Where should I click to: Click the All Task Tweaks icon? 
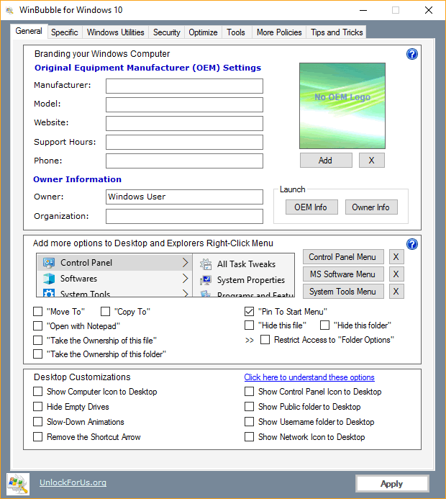pyautogui.click(x=206, y=264)
